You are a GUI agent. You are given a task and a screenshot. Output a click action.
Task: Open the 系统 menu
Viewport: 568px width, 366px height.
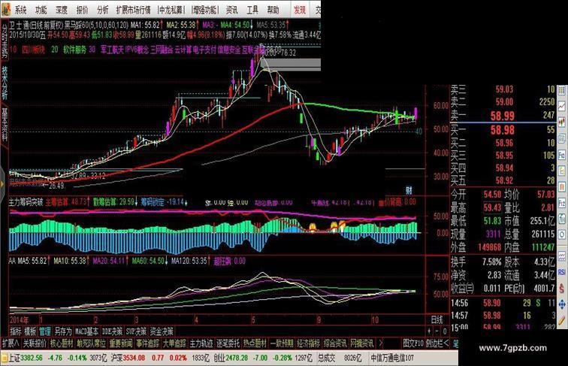(x=20, y=10)
